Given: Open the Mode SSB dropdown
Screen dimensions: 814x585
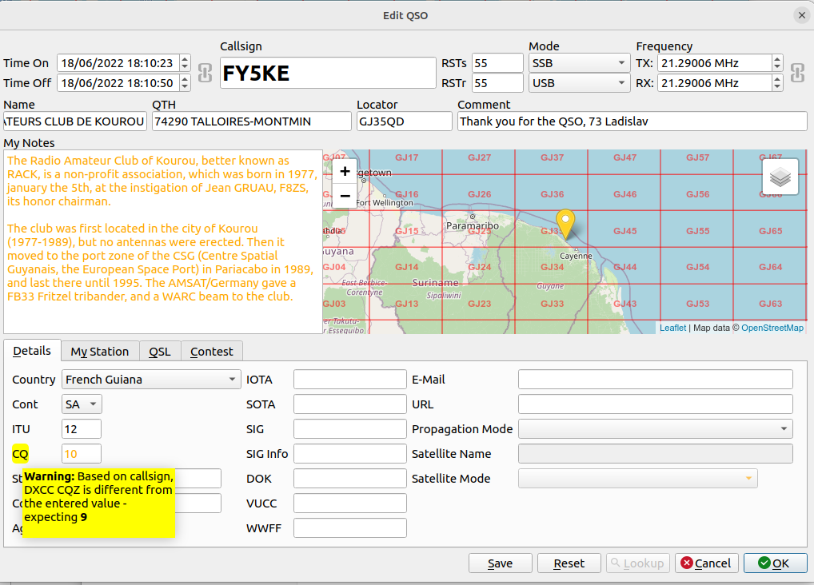Looking at the screenshot, I should point(579,63).
